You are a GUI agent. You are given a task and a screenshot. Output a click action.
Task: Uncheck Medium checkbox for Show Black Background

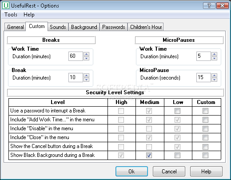[x=149, y=155]
